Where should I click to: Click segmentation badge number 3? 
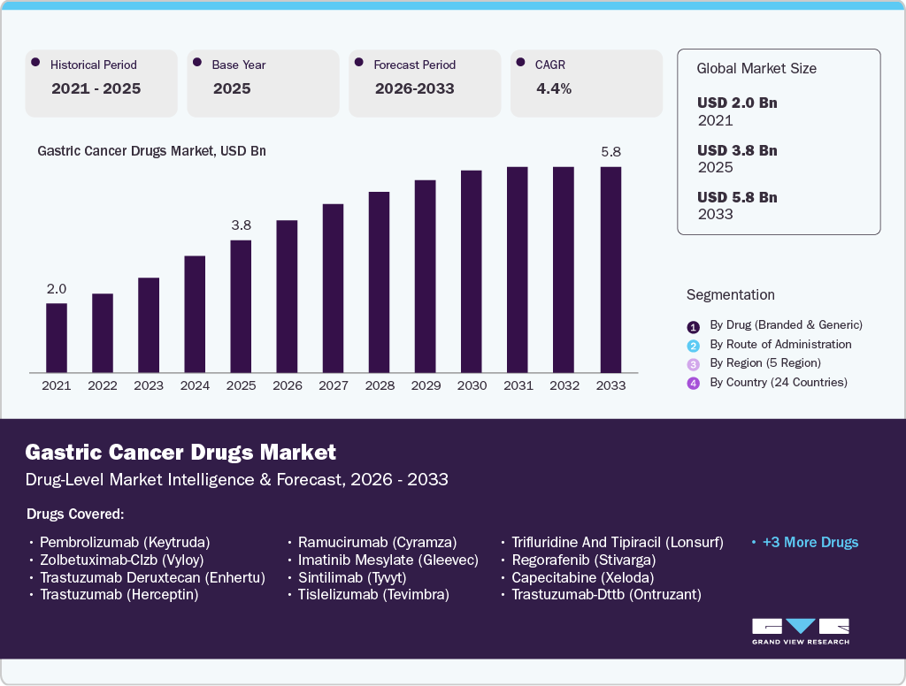[694, 364]
